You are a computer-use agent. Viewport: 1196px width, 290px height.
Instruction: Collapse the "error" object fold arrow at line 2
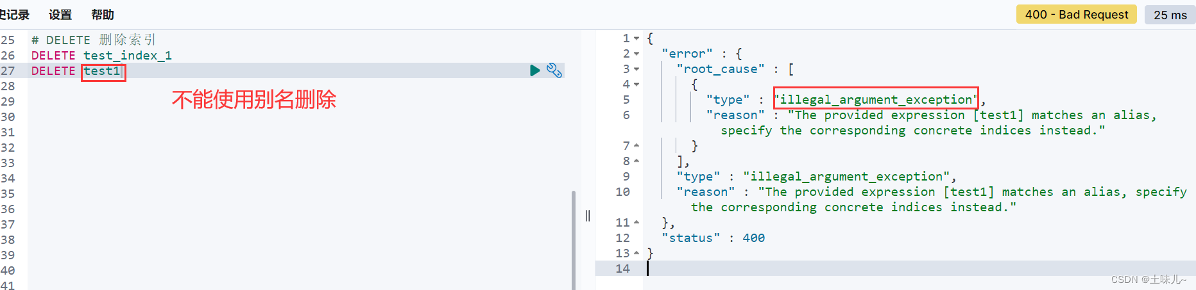[636, 54]
